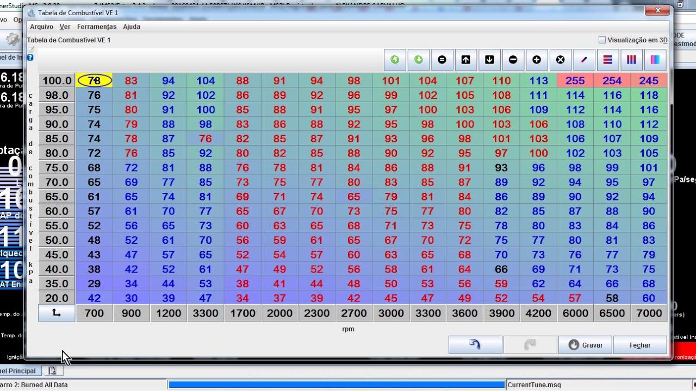This screenshot has width=696, height=391.
Task: Click the 100.0 load row header
Action: coord(57,80)
